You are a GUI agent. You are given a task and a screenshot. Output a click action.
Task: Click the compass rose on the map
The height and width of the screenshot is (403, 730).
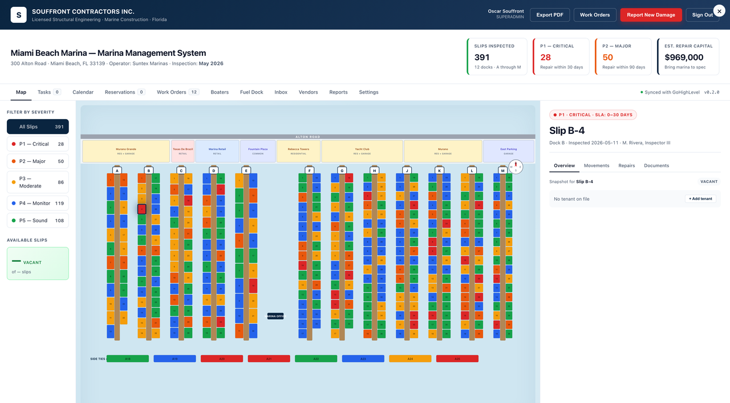(x=516, y=168)
